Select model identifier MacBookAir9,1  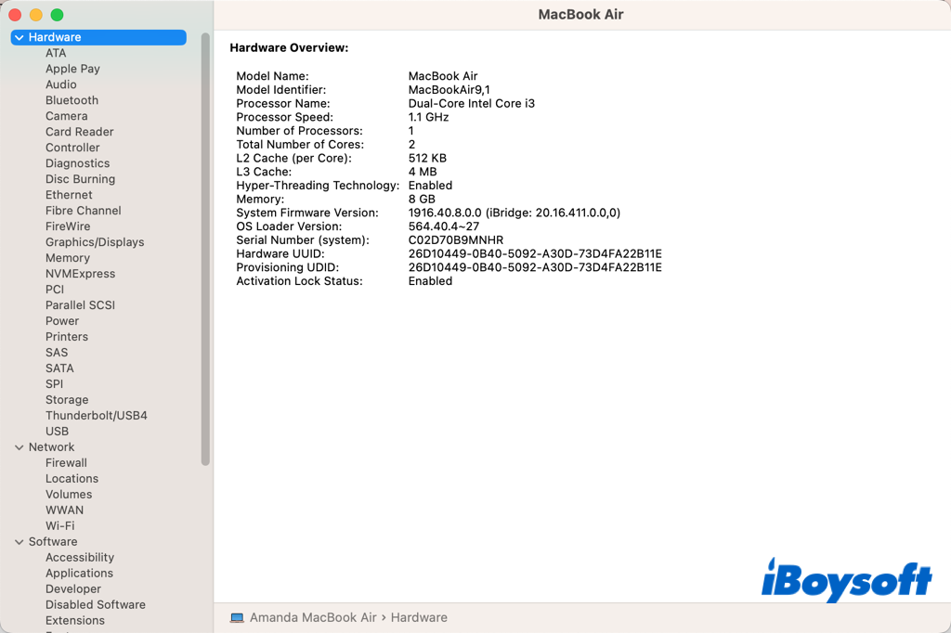(449, 90)
